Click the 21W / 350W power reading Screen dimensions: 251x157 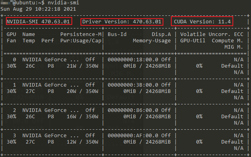coord(82,66)
